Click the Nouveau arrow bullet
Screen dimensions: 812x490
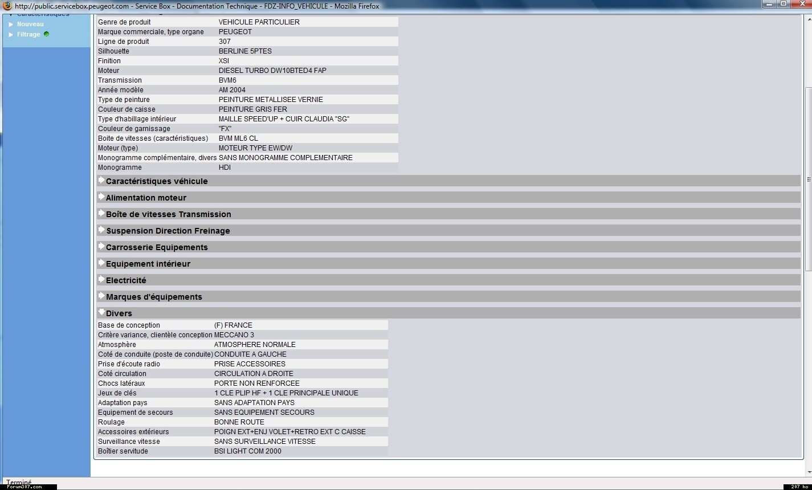(x=11, y=24)
